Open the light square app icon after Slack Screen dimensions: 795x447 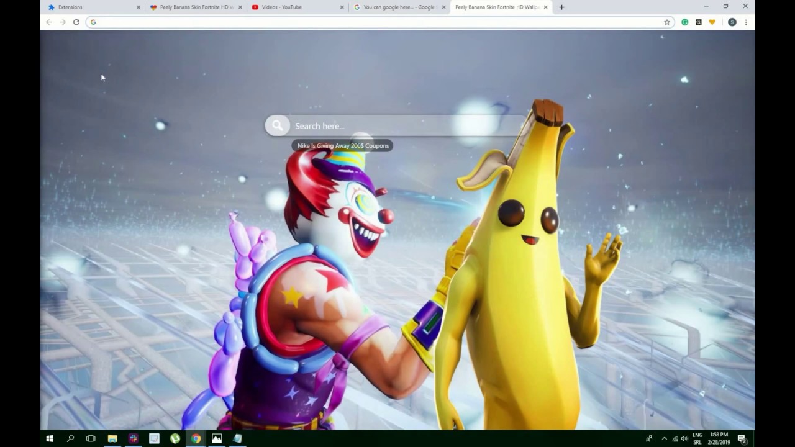pos(154,438)
